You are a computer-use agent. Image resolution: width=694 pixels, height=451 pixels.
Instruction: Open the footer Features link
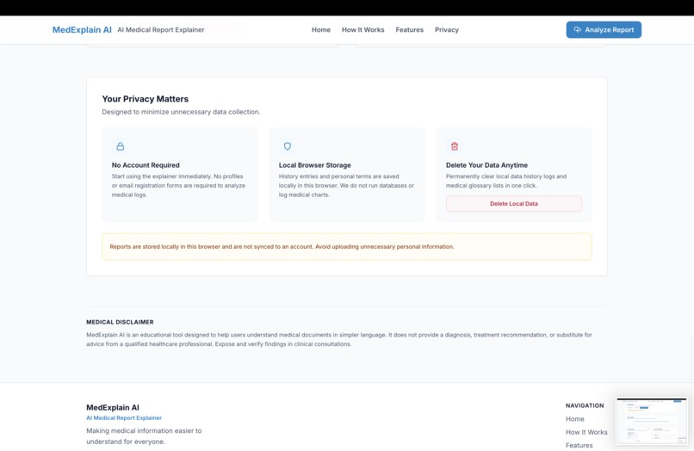tap(579, 445)
